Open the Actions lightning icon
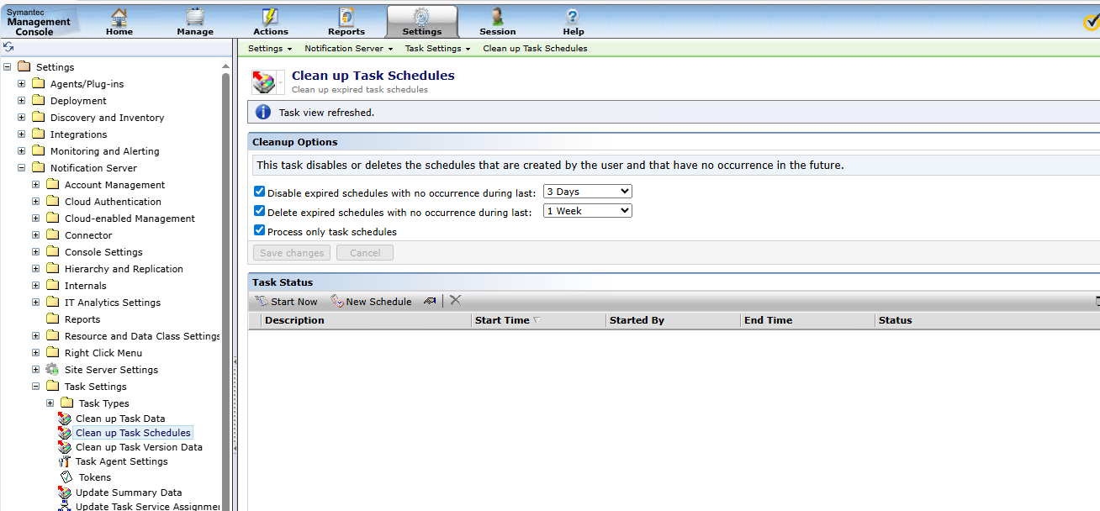 point(270,16)
